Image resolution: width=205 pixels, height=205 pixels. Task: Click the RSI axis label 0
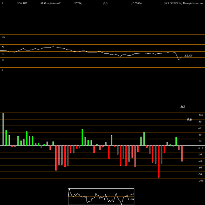(2, 70)
